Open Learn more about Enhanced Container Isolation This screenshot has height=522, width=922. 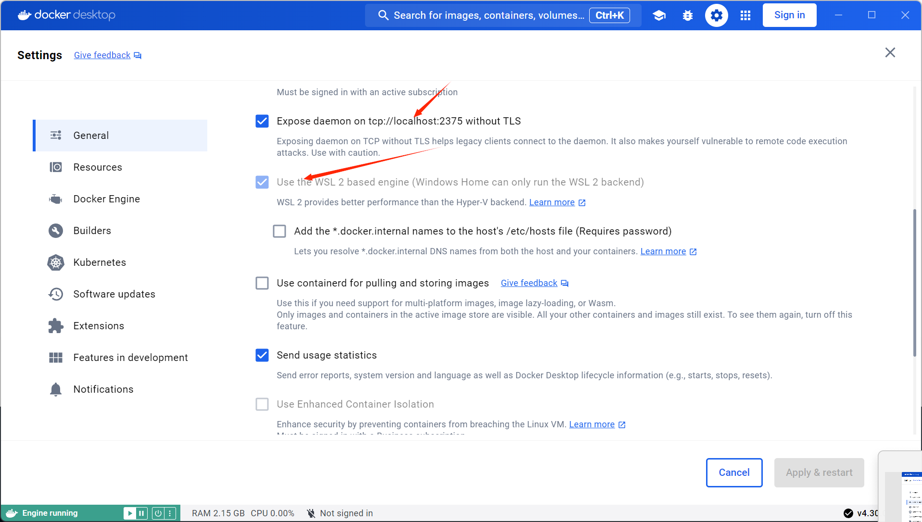pos(592,424)
